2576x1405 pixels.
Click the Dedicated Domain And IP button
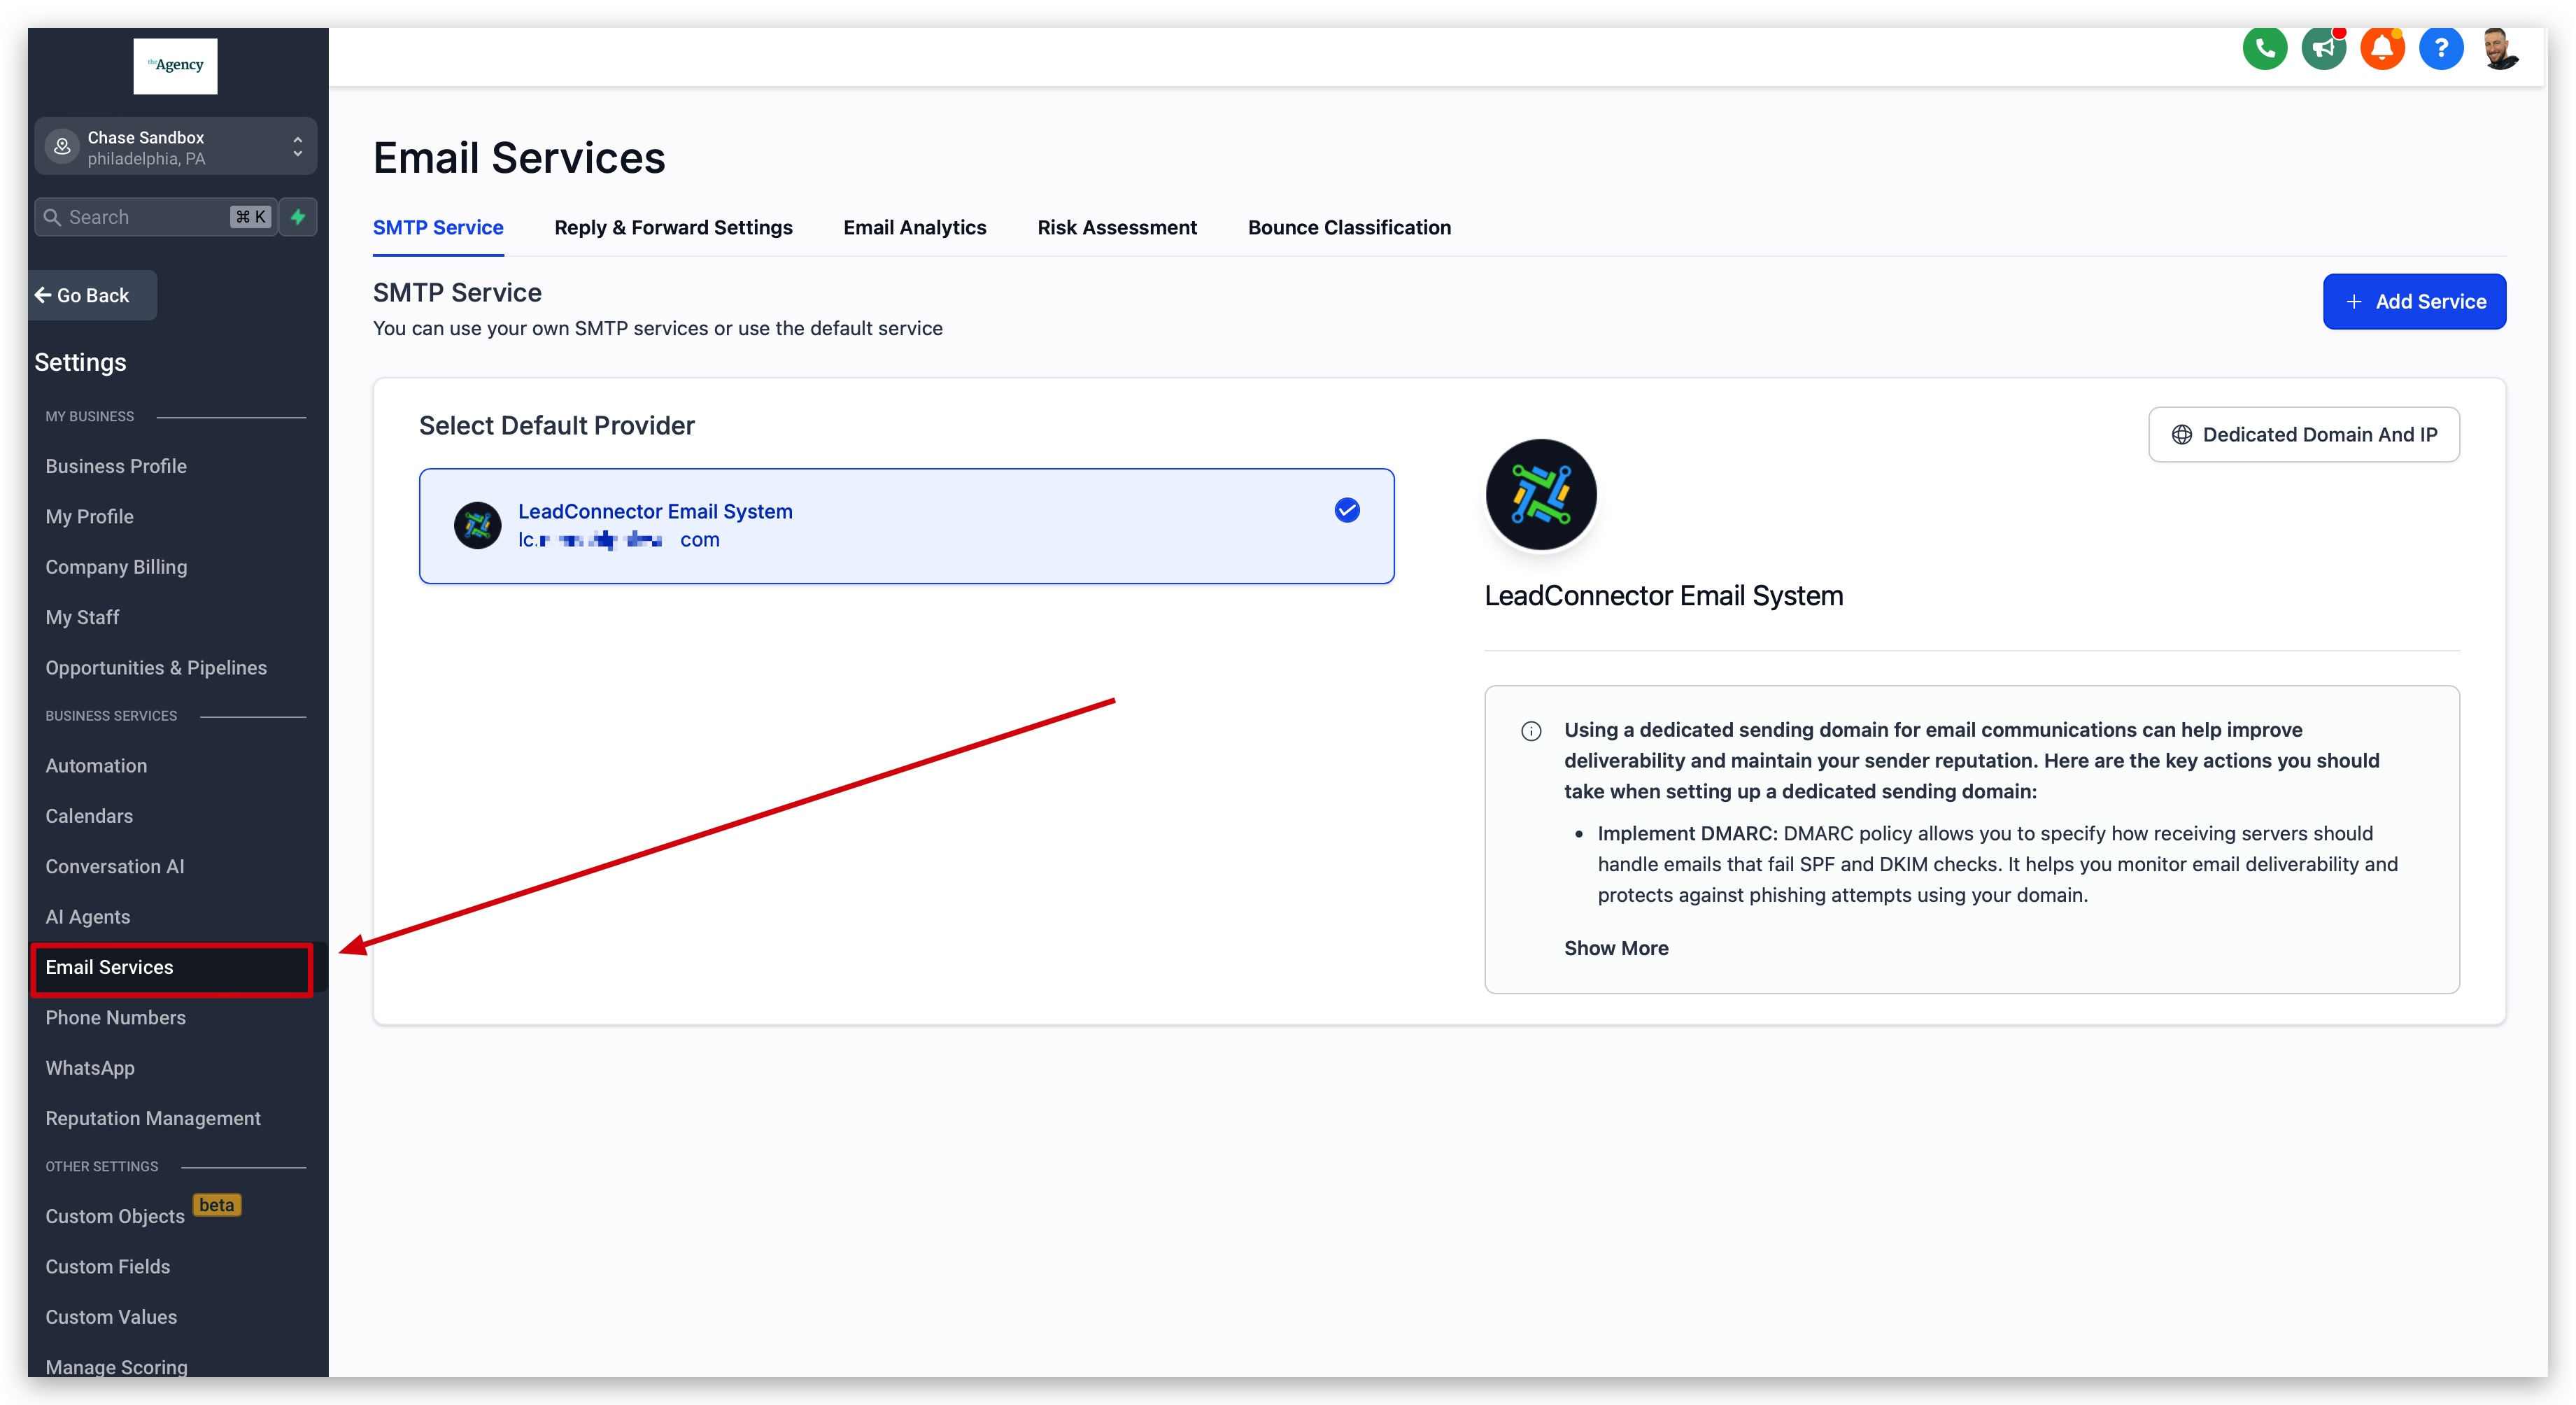click(x=2303, y=435)
